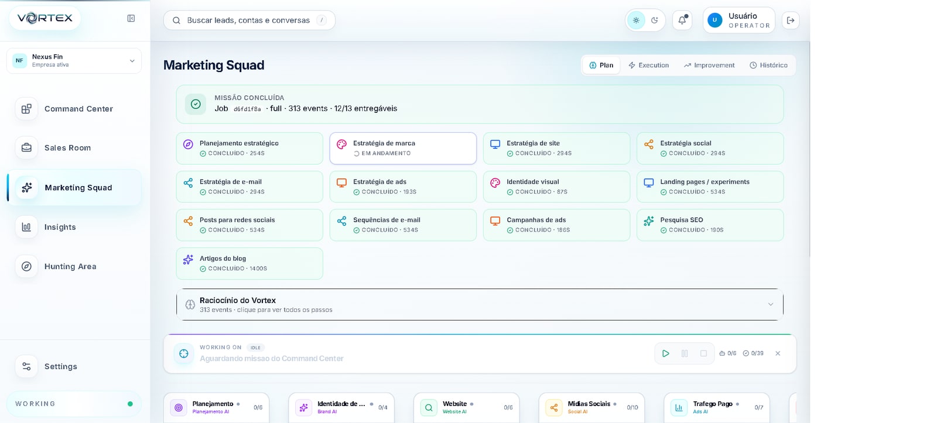937x423 pixels.
Task: Open Planejamento AI agent card
Action: (216, 408)
